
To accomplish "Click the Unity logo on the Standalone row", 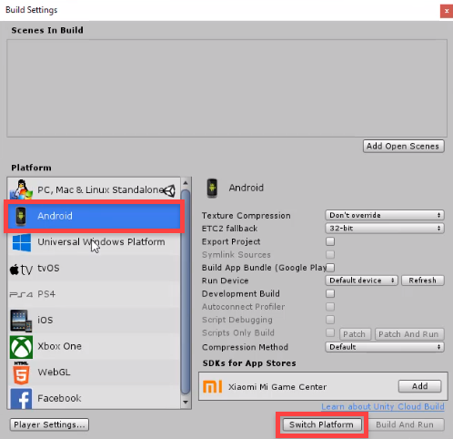I will pos(169,190).
